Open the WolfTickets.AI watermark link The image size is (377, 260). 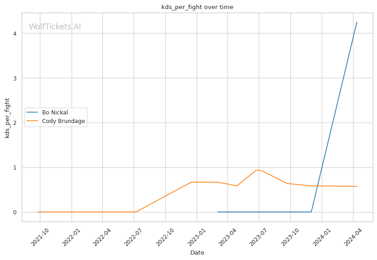pyautogui.click(x=55, y=27)
